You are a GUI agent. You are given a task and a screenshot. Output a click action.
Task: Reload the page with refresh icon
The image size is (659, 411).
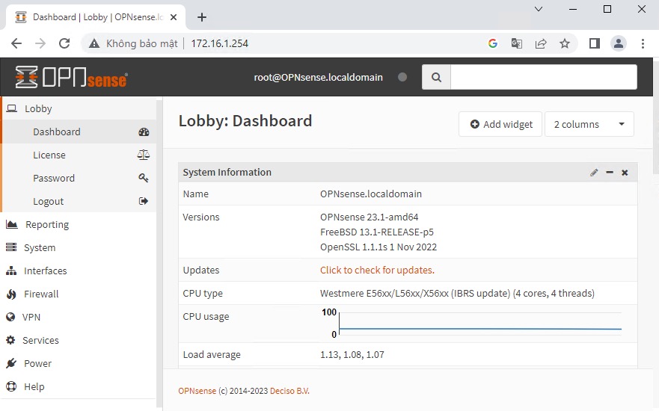(x=64, y=43)
